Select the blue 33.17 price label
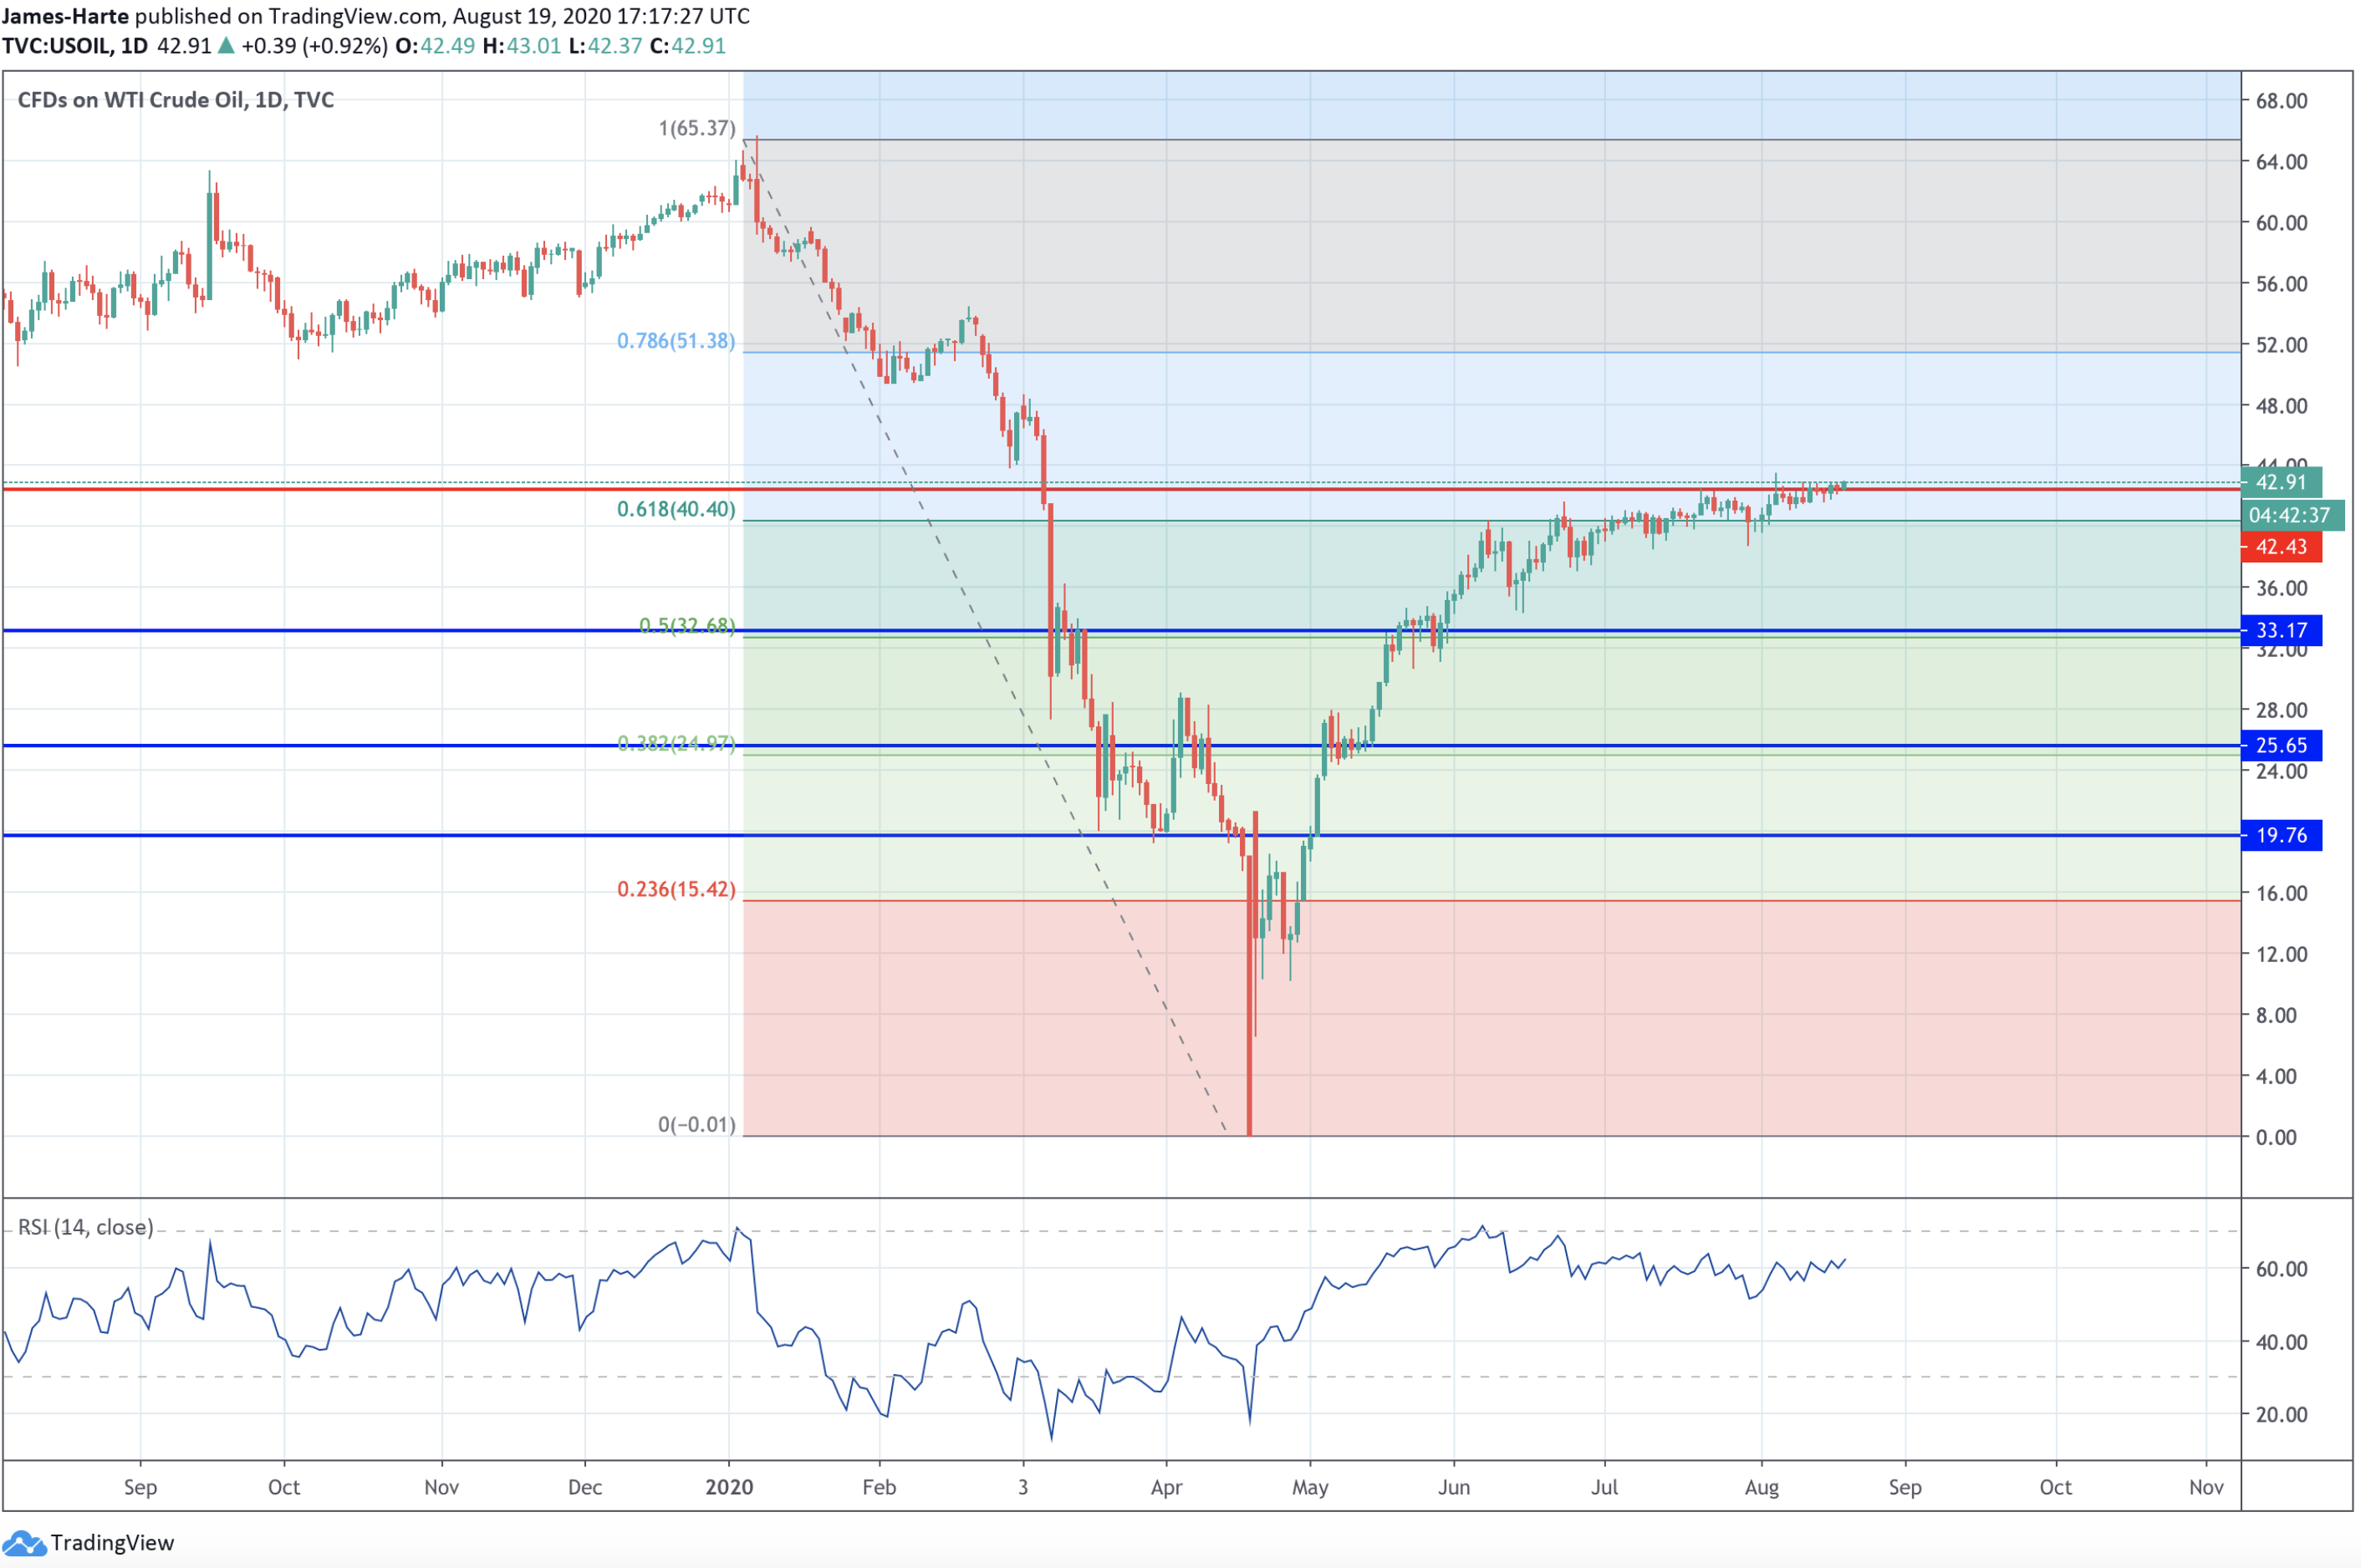The height and width of the screenshot is (1568, 2361). pyautogui.click(x=2281, y=630)
